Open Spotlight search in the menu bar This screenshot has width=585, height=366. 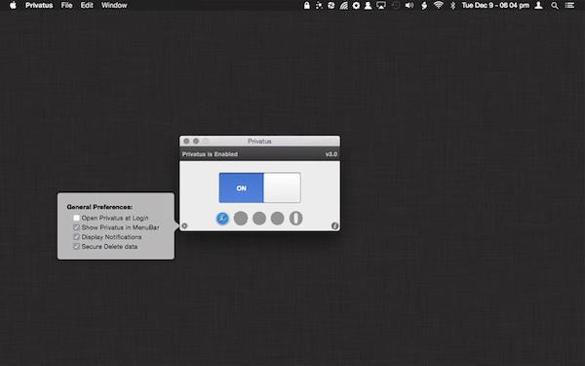click(555, 5)
